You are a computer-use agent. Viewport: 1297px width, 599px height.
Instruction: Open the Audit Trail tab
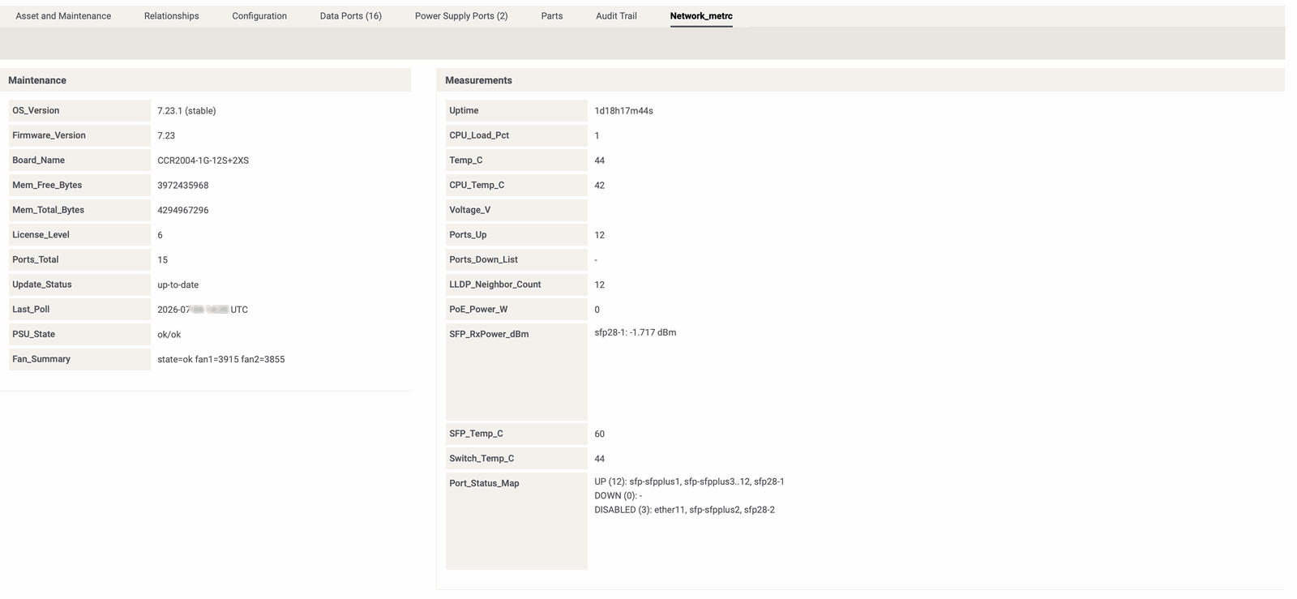[x=616, y=15]
